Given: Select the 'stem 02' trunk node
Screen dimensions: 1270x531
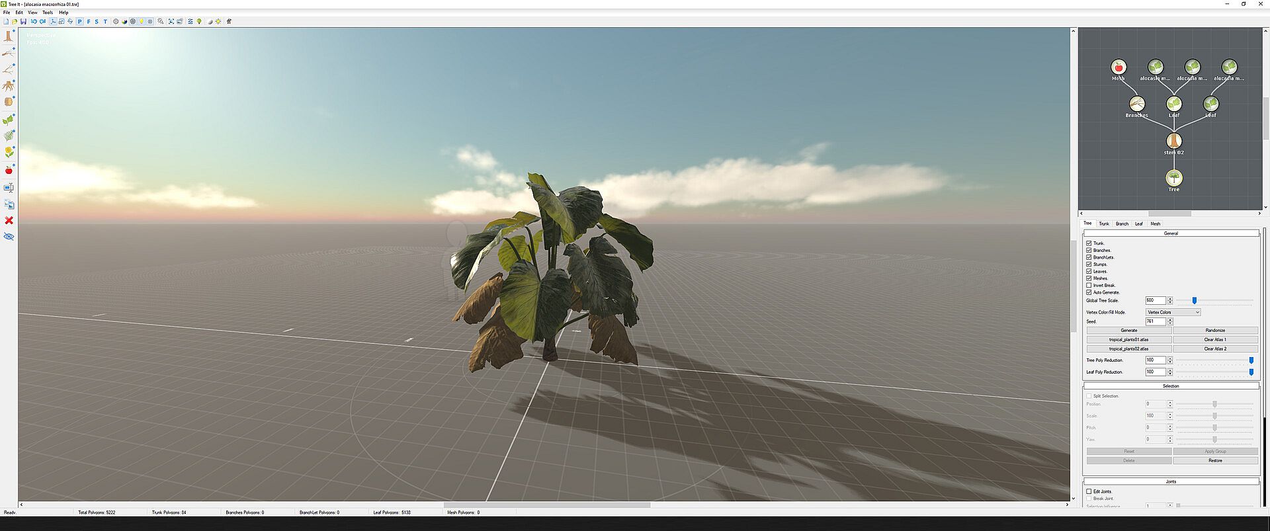Looking at the screenshot, I should pos(1173,141).
